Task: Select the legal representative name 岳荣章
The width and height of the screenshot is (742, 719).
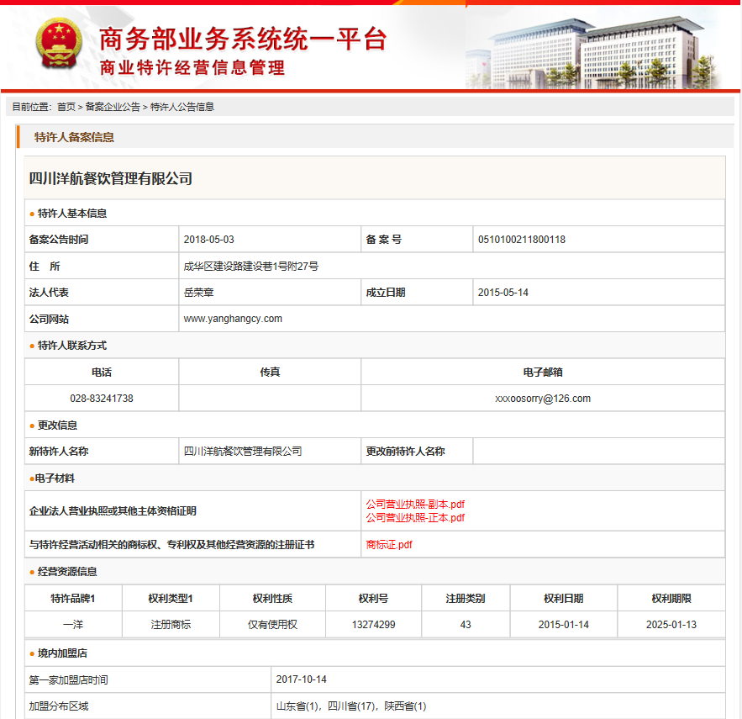Action: point(199,293)
